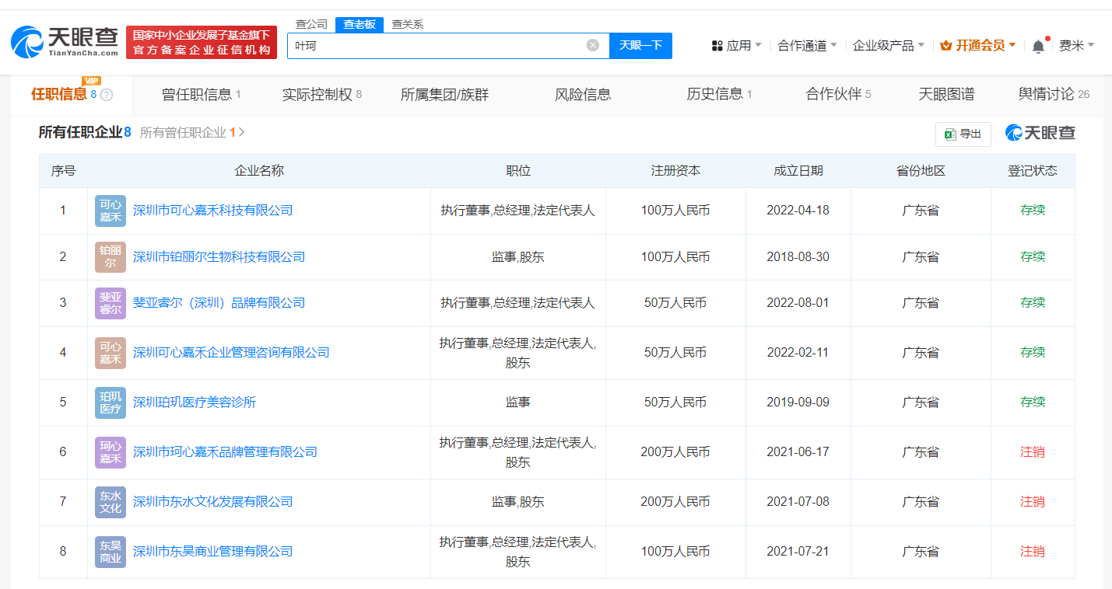This screenshot has height=589, width=1112.
Task: Switch to the 查关系 search tab
Action: 406,24
